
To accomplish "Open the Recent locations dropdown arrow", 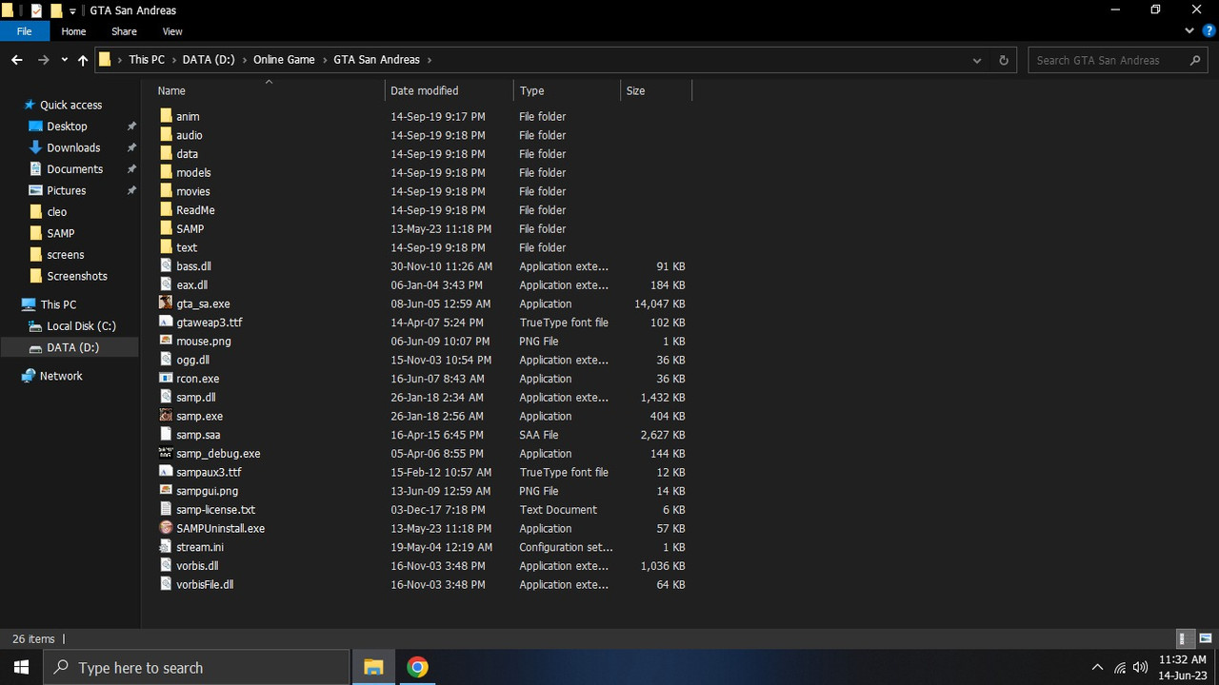I will [x=64, y=60].
